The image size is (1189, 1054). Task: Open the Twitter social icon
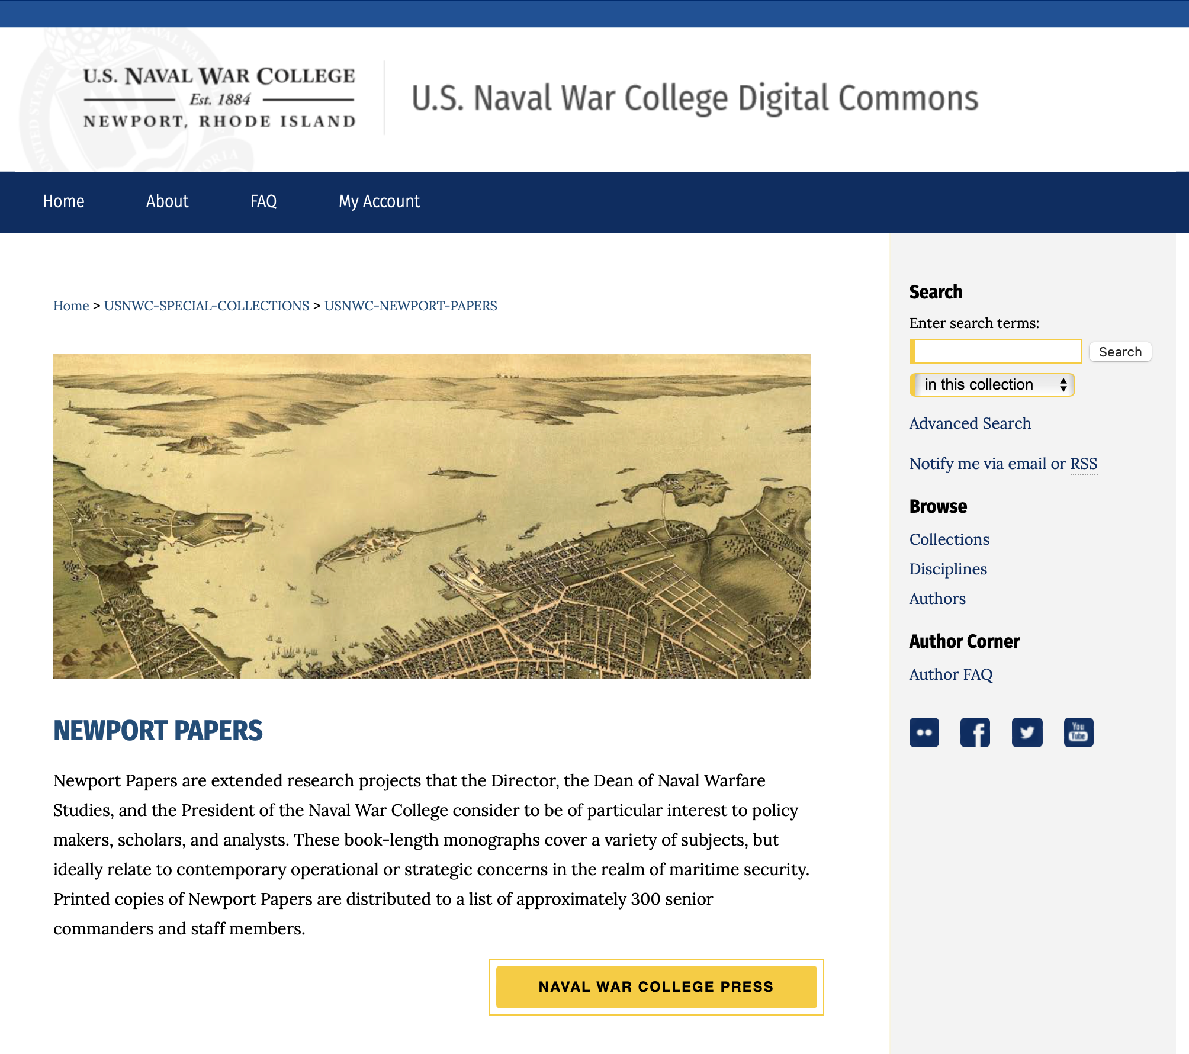point(1027,732)
